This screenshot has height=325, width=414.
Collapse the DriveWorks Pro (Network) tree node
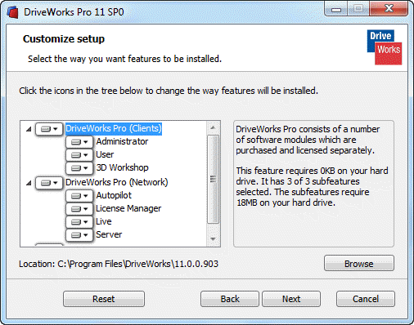pos(29,183)
